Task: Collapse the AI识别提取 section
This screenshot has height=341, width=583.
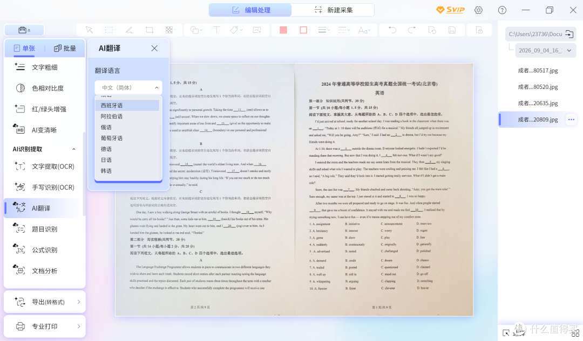Action: pyautogui.click(x=73, y=149)
